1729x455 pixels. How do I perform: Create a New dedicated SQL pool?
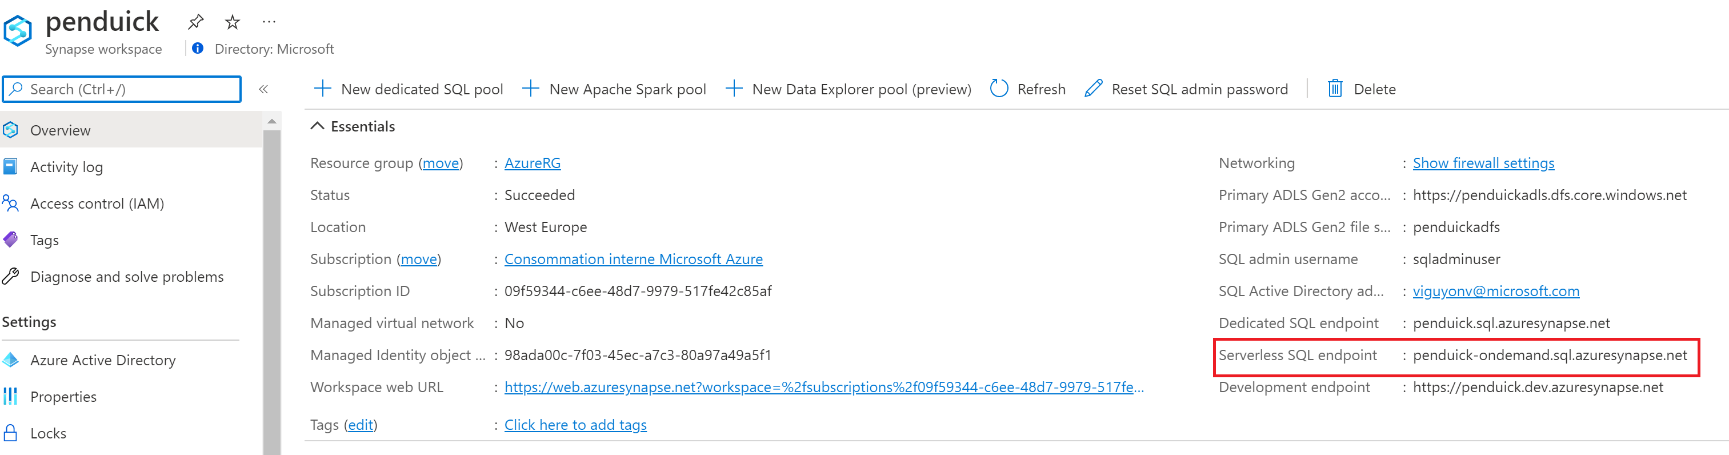408,89
